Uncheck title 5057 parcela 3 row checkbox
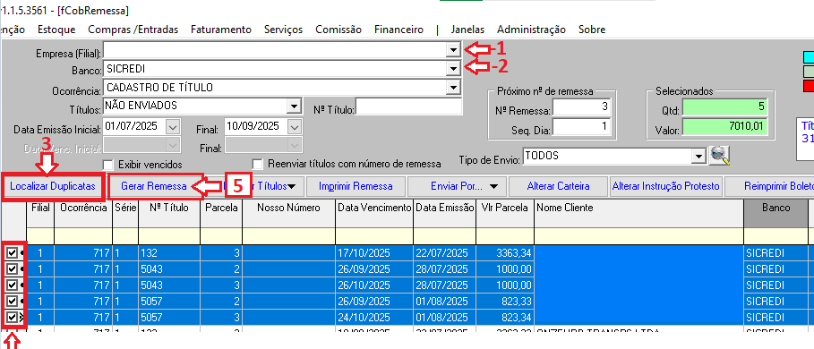Viewport: 814px width, 349px height. 12,318
